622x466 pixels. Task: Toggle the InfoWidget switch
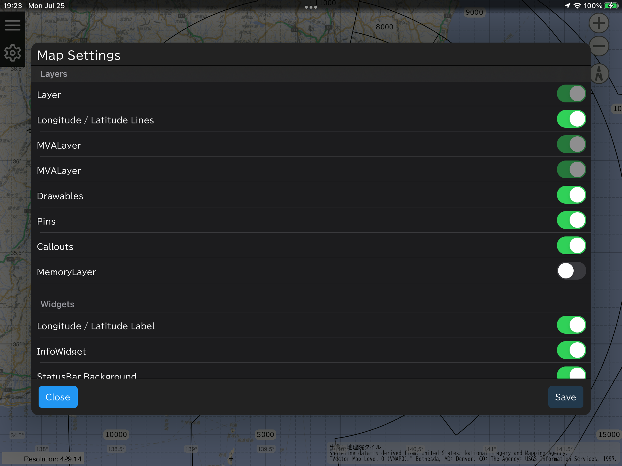(x=571, y=350)
